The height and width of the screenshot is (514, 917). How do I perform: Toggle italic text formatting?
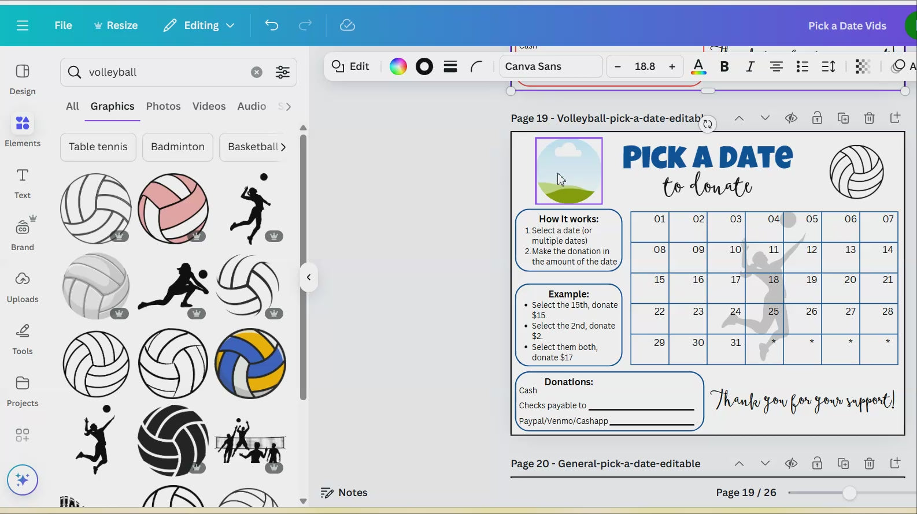tap(750, 67)
